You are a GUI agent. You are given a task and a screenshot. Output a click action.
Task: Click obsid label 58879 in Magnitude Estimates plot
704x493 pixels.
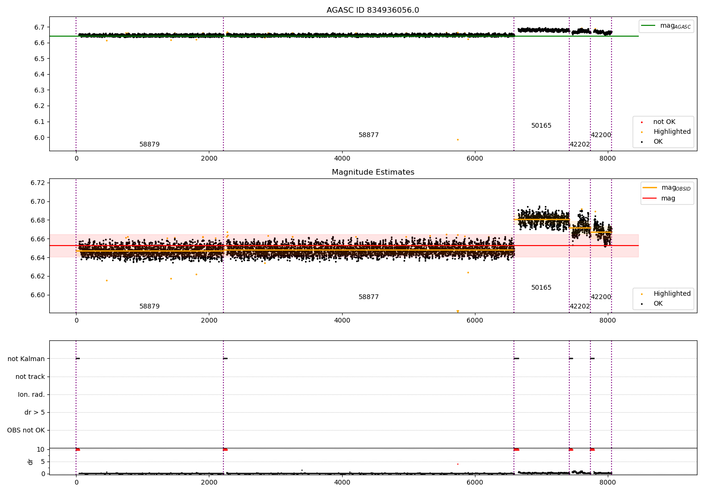tap(149, 307)
